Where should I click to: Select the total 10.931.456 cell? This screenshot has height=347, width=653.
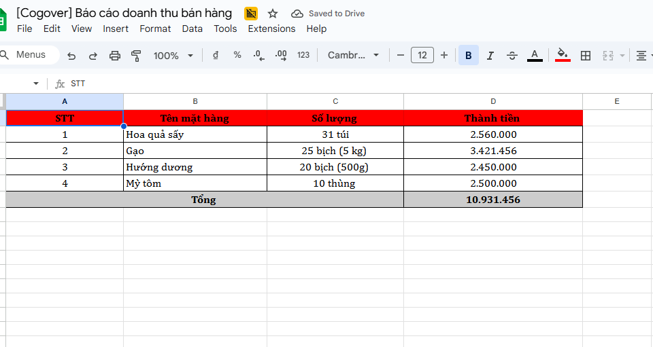493,200
